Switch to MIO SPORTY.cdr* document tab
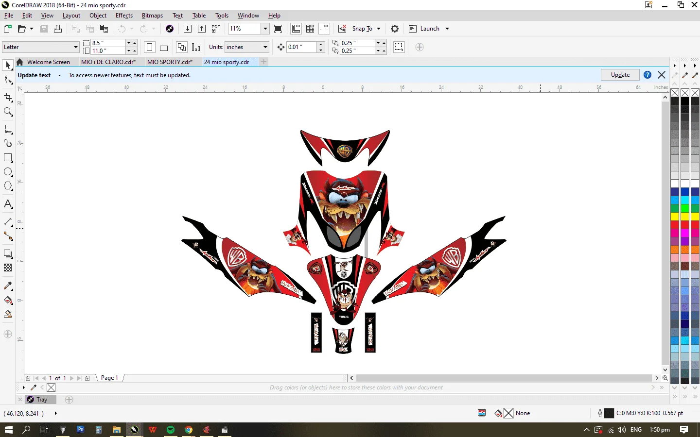This screenshot has width=700, height=437. point(170,62)
